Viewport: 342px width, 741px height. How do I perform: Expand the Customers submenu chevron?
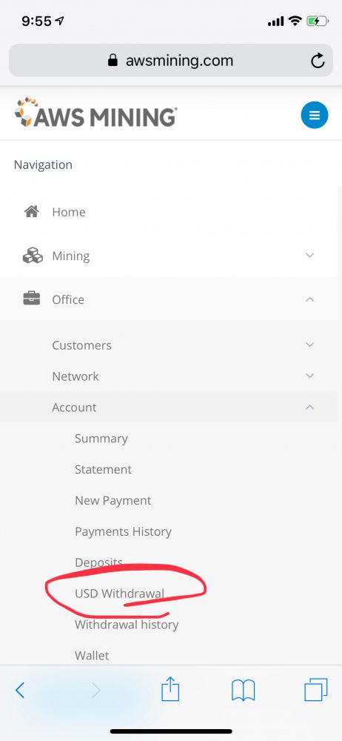click(310, 345)
